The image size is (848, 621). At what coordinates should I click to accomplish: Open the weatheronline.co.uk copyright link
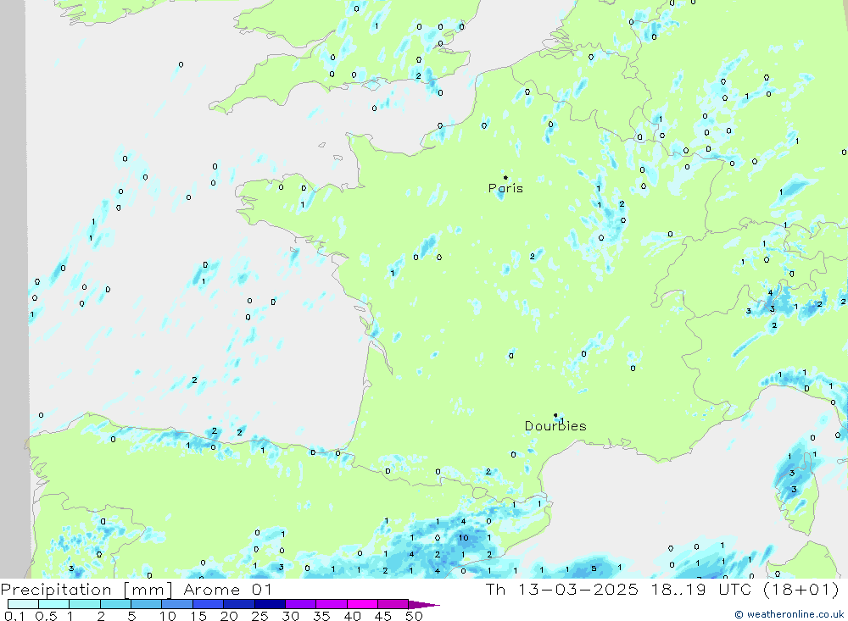[789, 614]
